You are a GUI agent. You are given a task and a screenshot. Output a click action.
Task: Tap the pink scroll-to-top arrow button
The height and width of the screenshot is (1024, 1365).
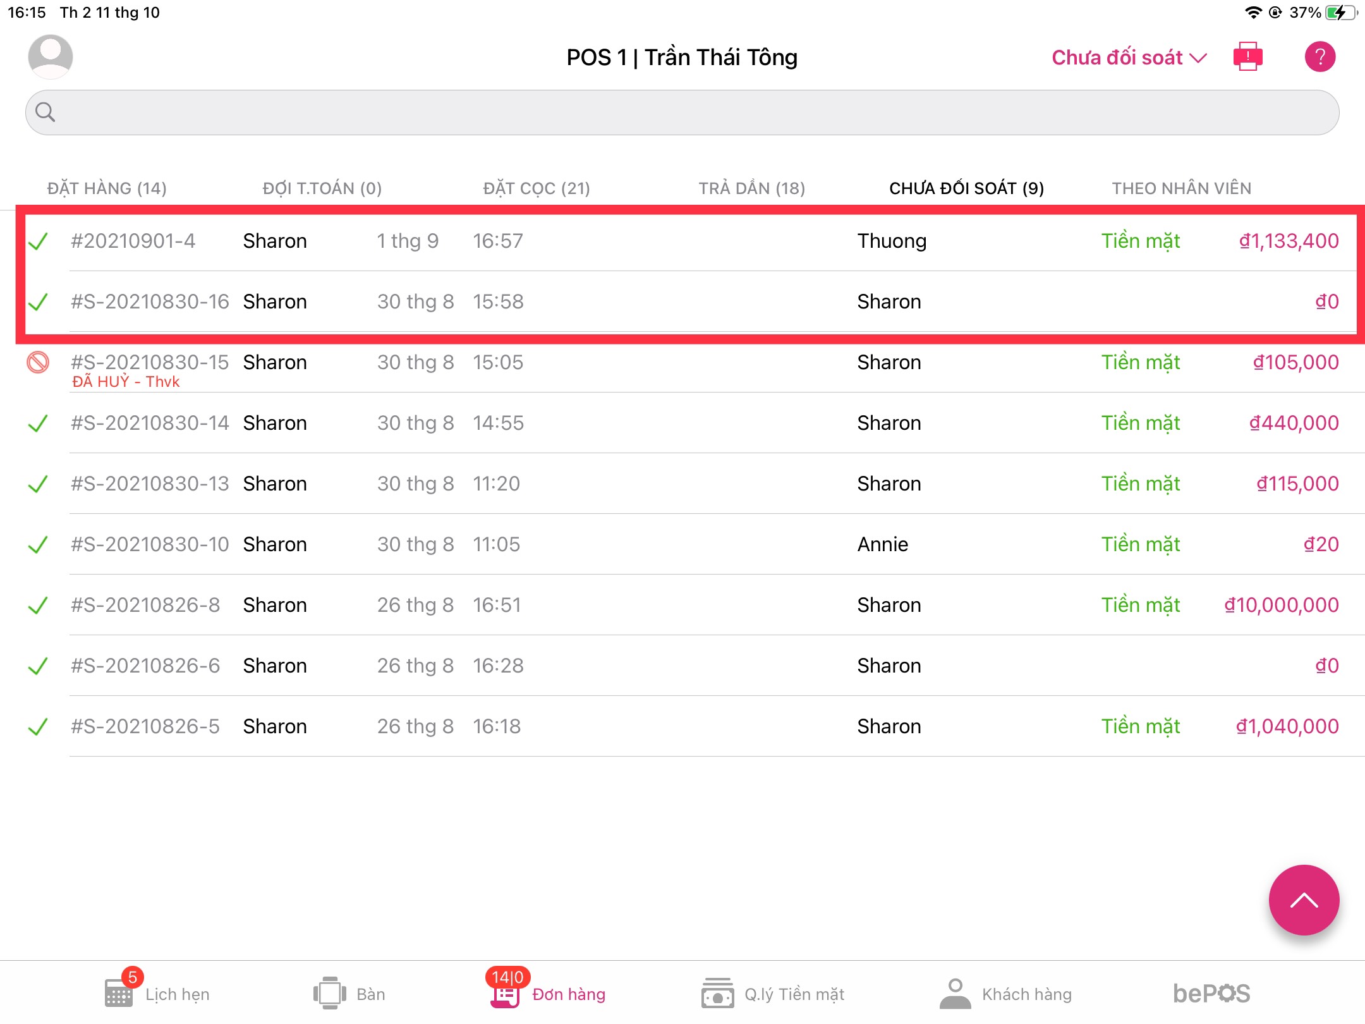click(1304, 899)
